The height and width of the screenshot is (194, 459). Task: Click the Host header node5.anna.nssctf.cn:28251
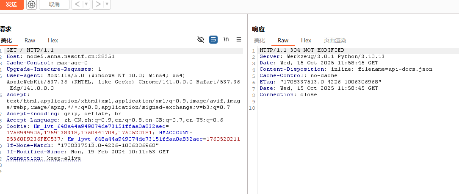[60, 57]
